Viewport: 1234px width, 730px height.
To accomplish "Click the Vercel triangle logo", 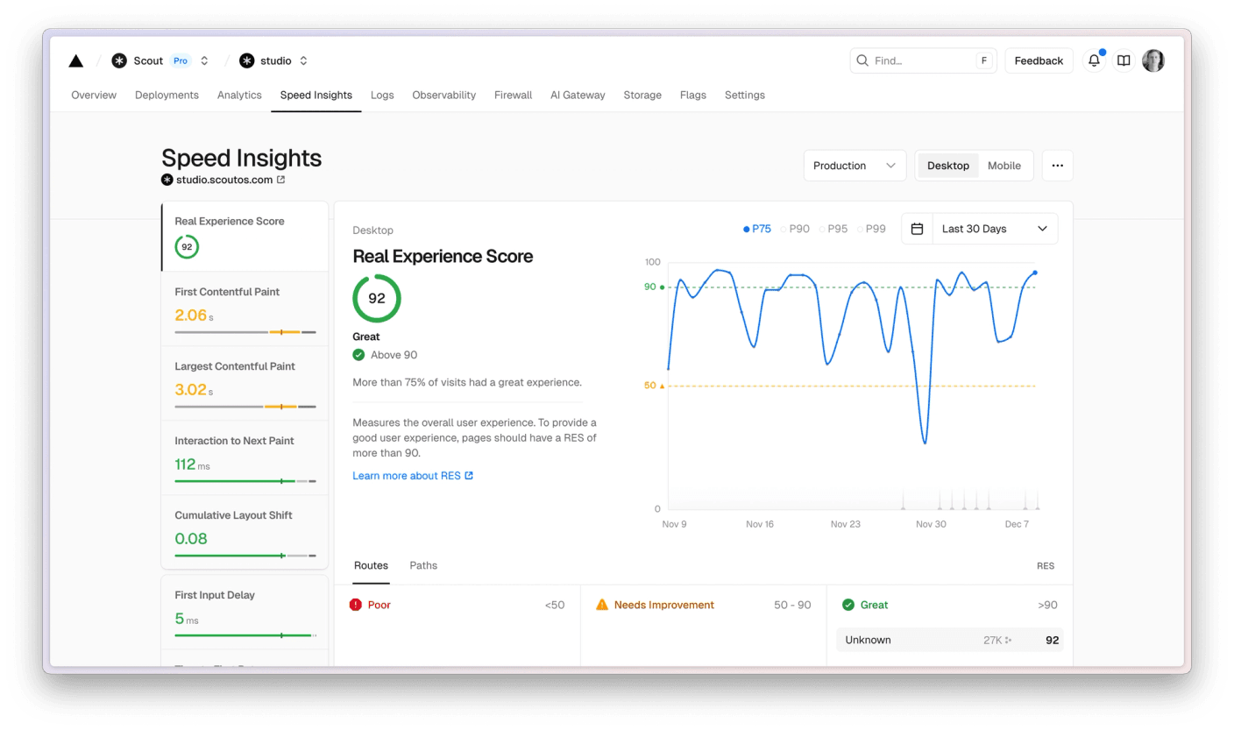I will (x=76, y=60).
